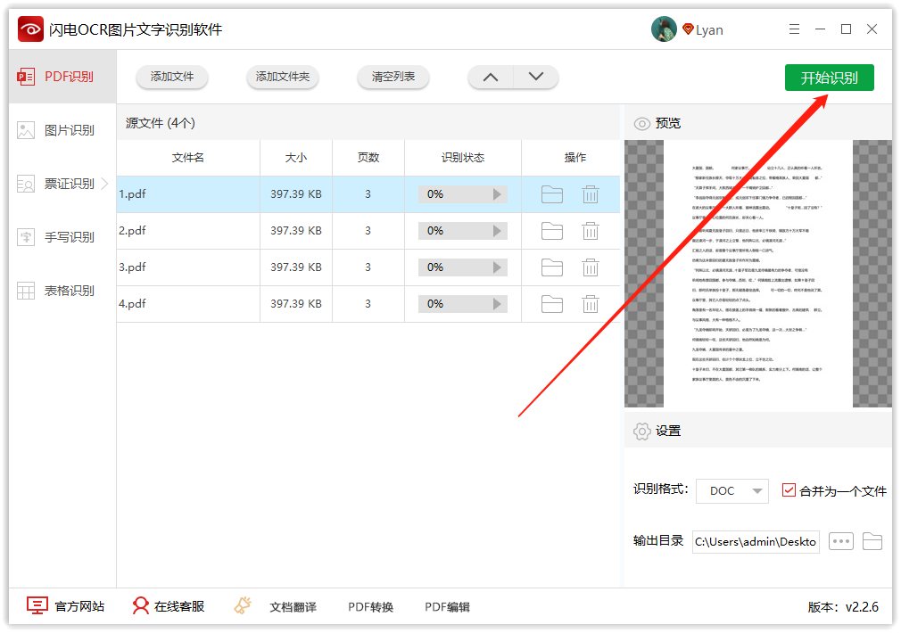
Task: Click the 识别状态 column header
Action: [463, 158]
